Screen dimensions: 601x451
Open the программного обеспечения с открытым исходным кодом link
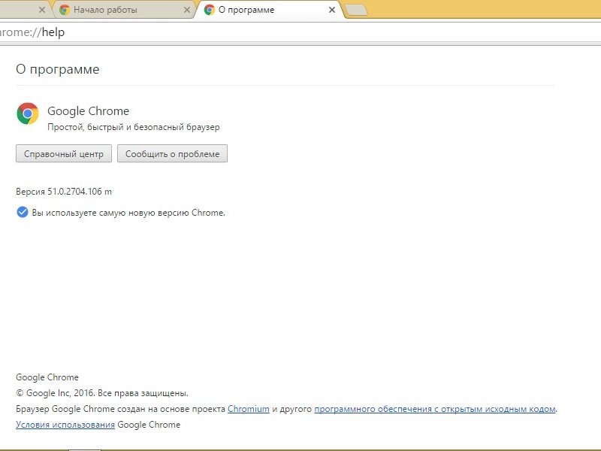pyautogui.click(x=435, y=409)
